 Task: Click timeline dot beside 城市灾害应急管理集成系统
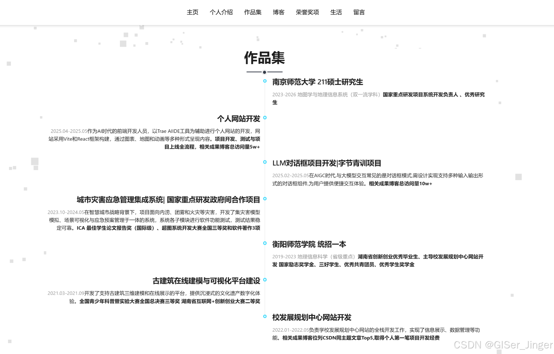[x=265, y=199]
